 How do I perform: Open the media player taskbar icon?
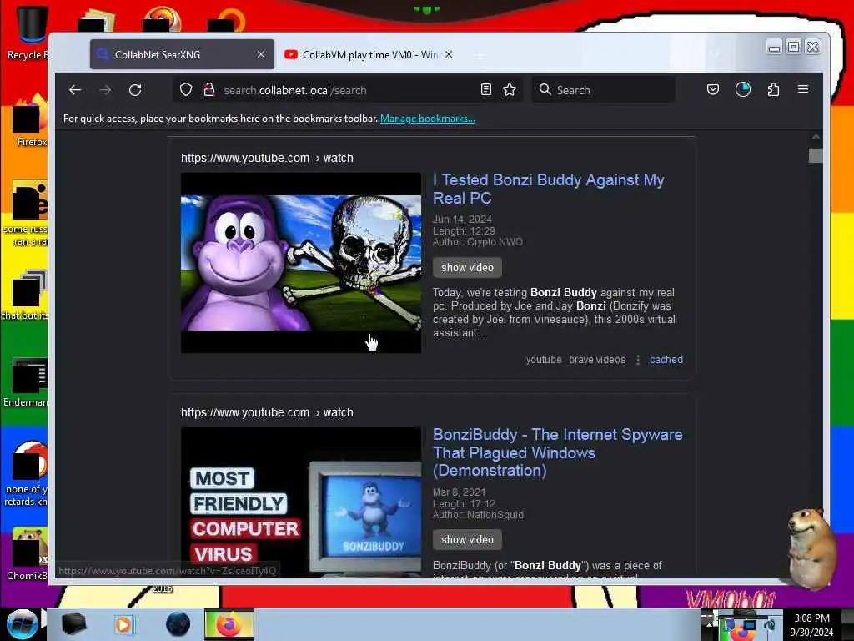(123, 624)
